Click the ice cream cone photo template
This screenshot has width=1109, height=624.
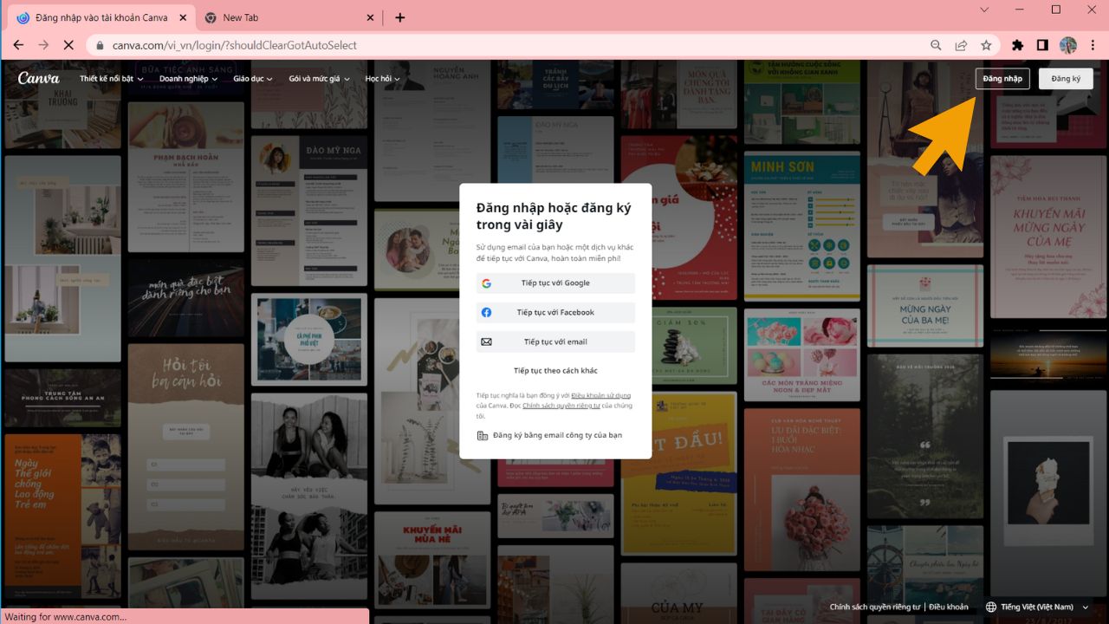click(1048, 495)
